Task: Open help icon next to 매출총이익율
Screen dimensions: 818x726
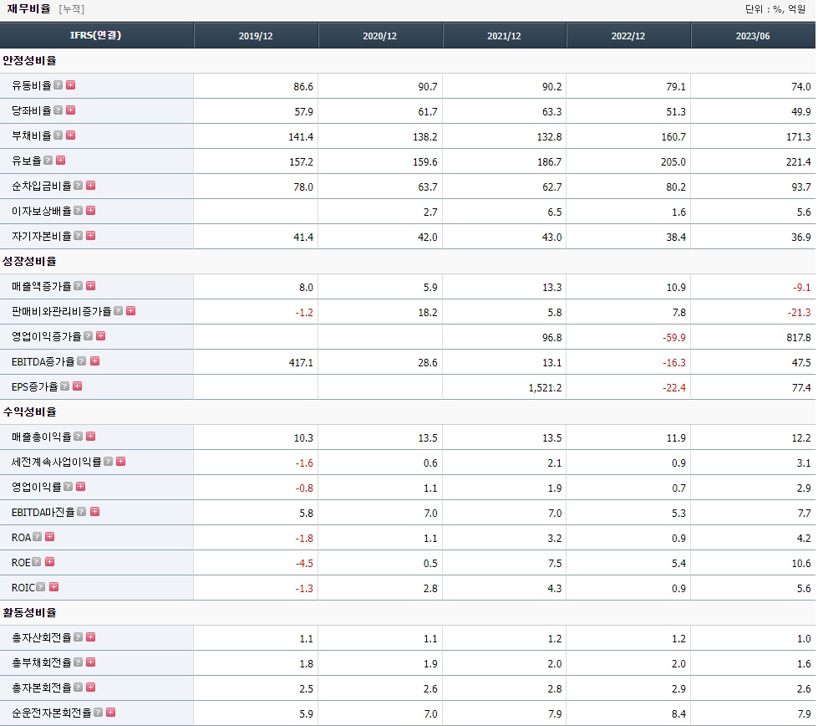Action: pos(79,436)
